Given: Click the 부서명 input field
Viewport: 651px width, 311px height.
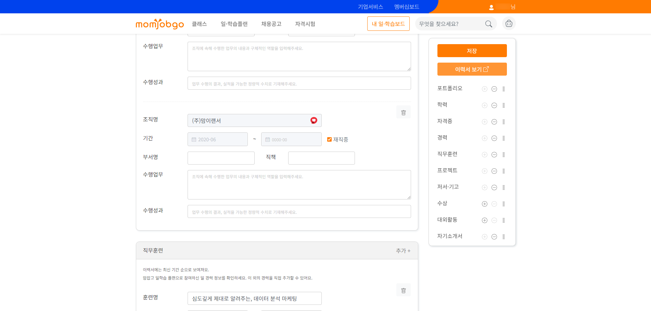Looking at the screenshot, I should [221, 158].
